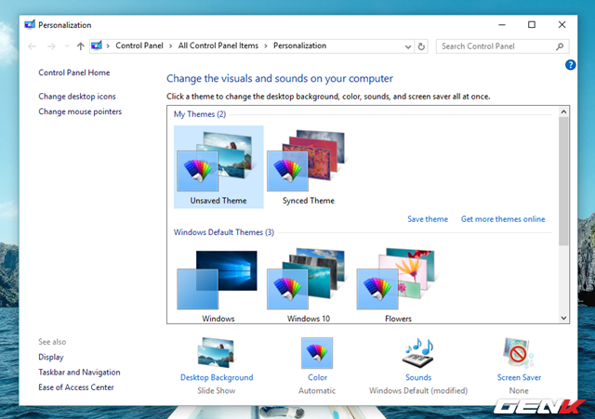Click the Automatic color status text
This screenshot has width=595, height=419.
click(317, 390)
